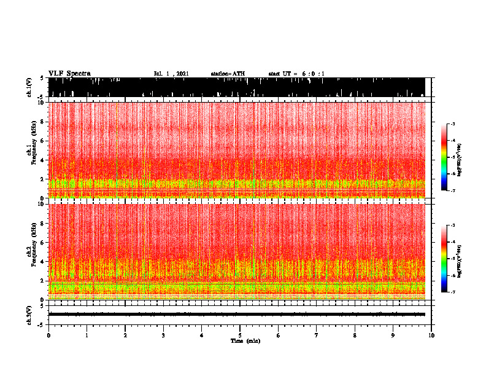Click time axis tick label "10"
486x376 pixels.
431,335
